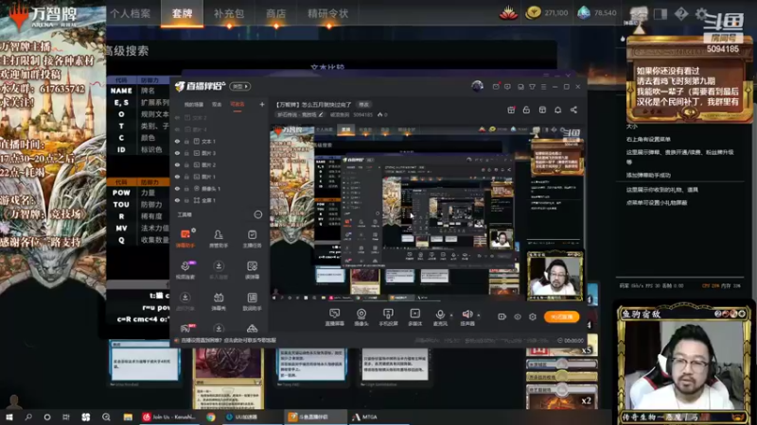Open the 主播任务 tool icon
This screenshot has width=757, height=425.
click(x=252, y=238)
